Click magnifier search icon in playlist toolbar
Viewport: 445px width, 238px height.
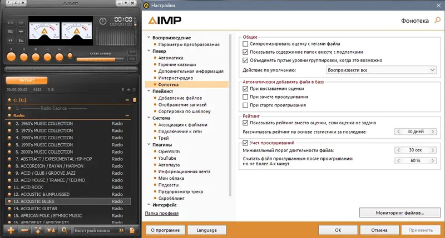point(65,230)
